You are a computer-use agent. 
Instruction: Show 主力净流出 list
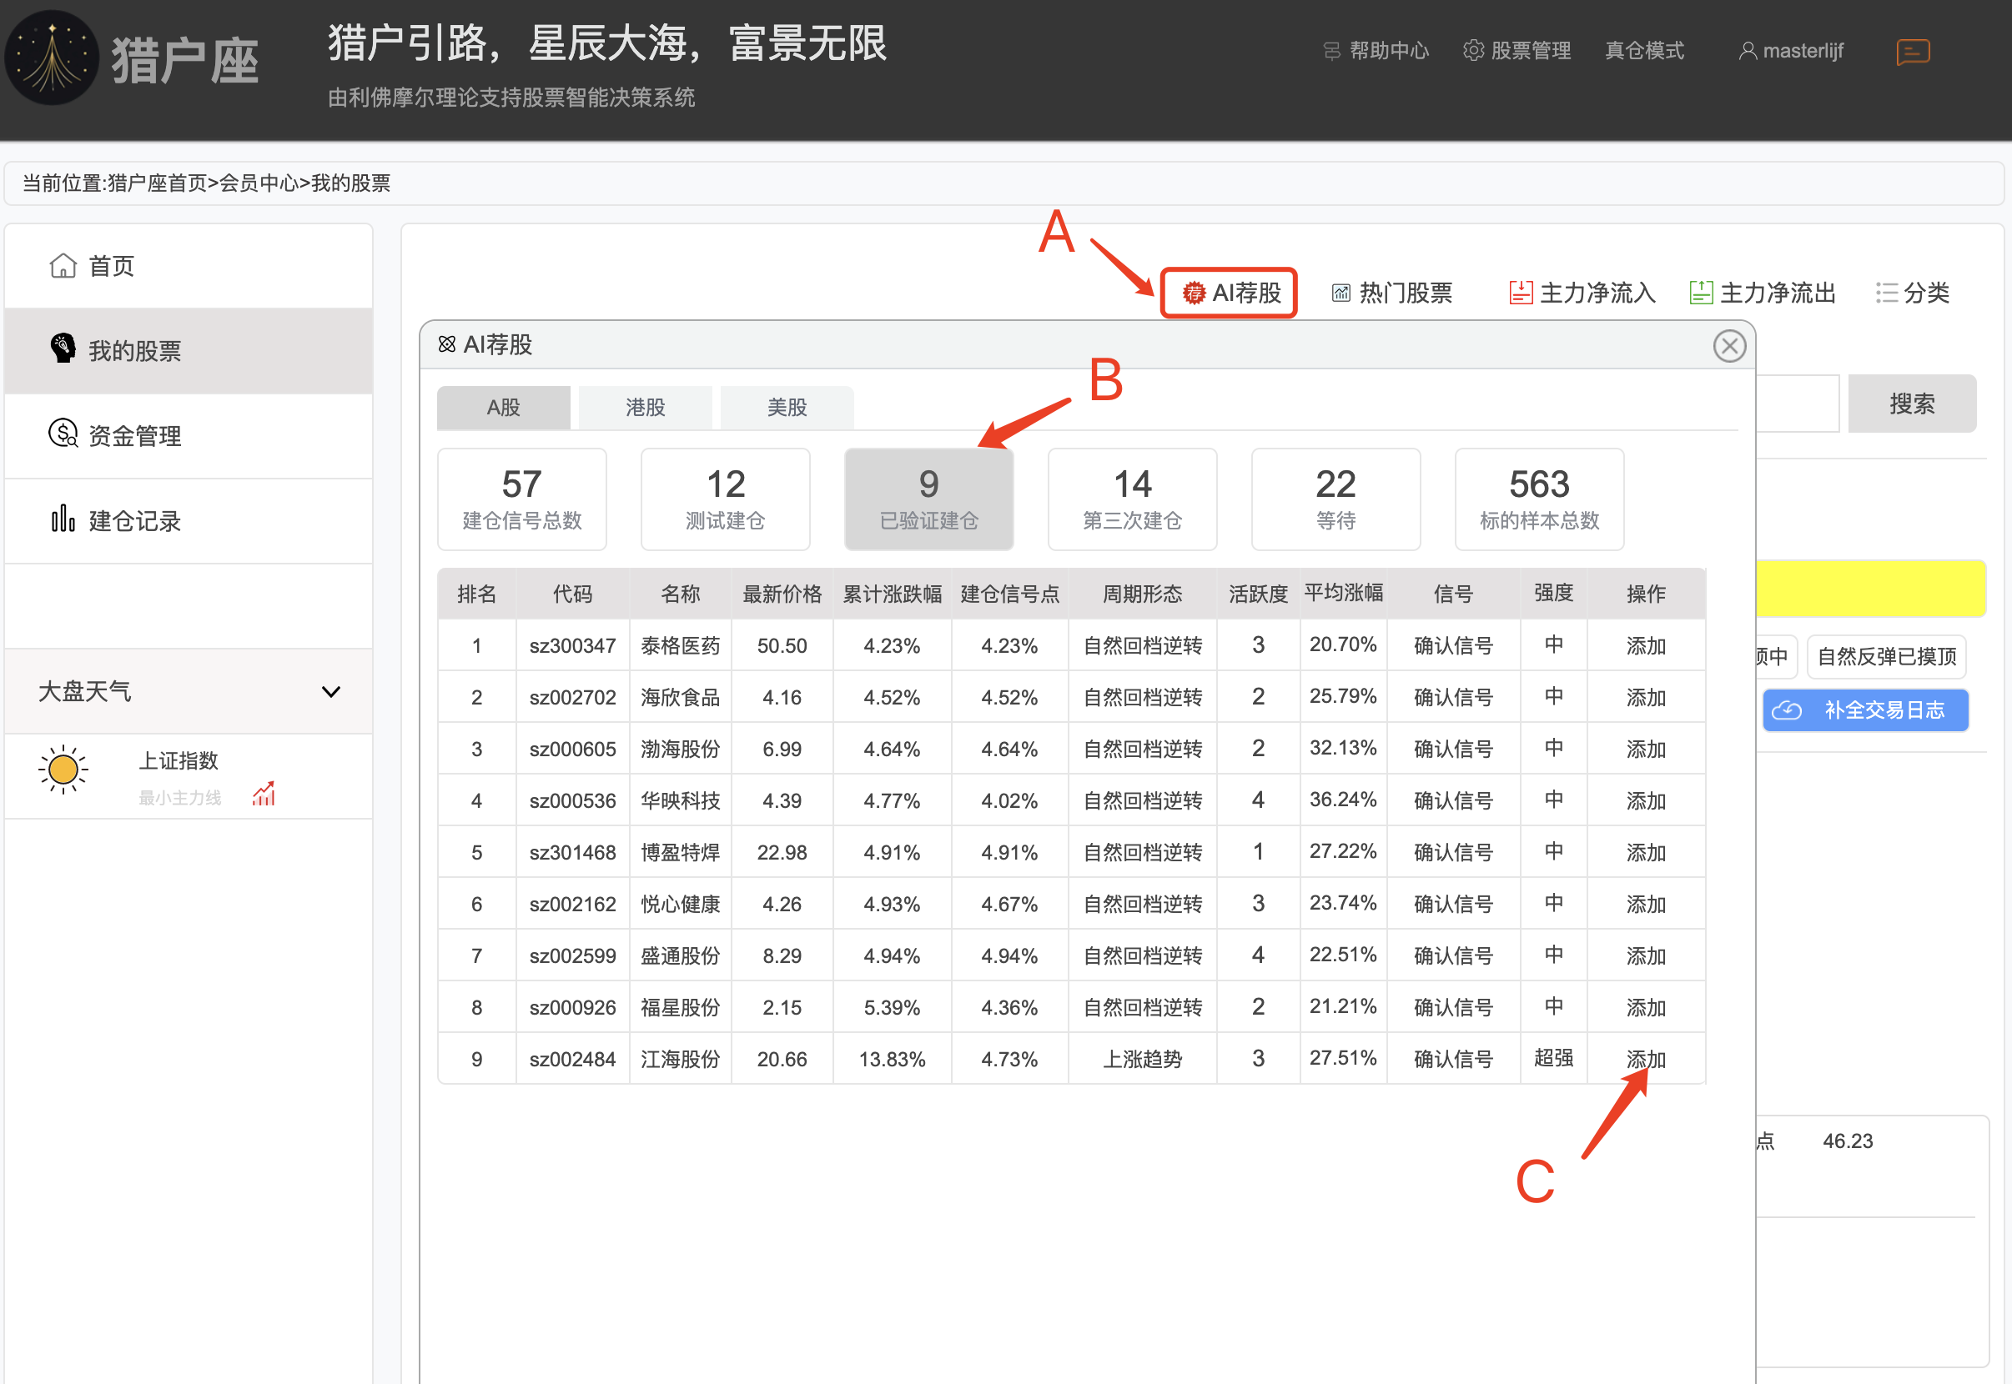[x=1761, y=293]
